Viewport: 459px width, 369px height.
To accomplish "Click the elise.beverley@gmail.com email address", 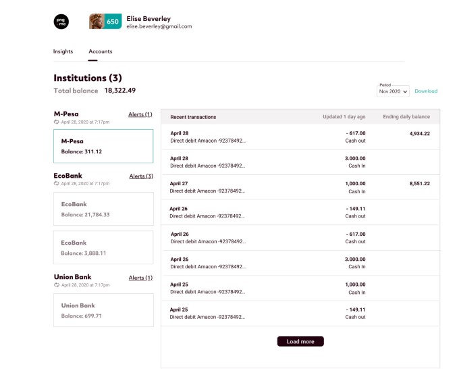I will [x=159, y=26].
